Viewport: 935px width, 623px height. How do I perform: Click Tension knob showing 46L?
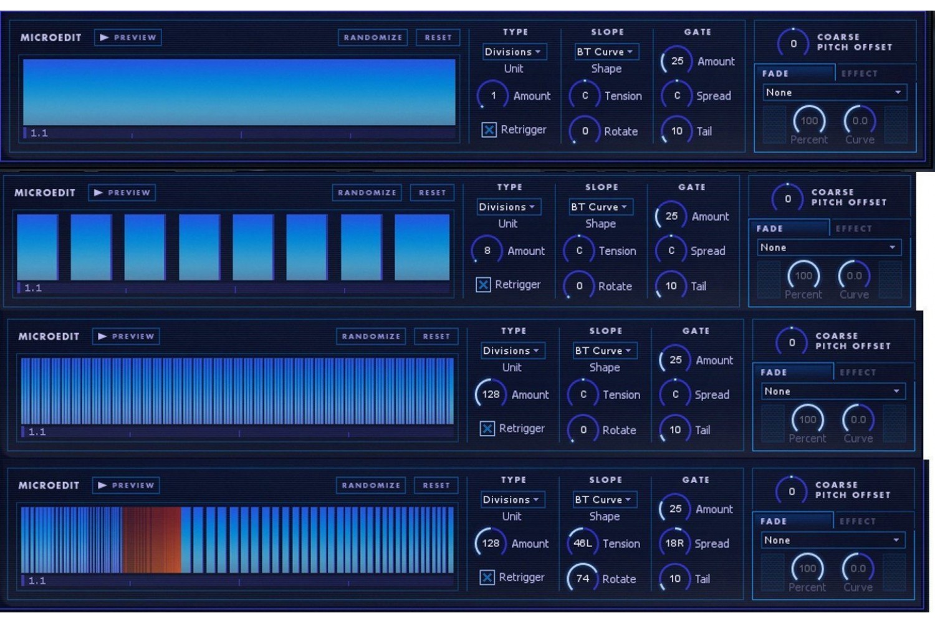pos(582,543)
